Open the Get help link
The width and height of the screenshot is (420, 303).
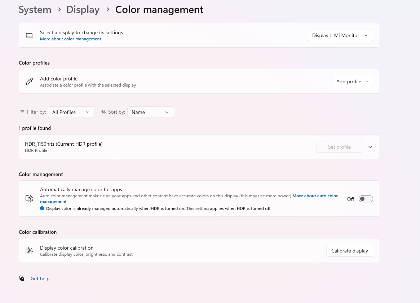click(40, 278)
